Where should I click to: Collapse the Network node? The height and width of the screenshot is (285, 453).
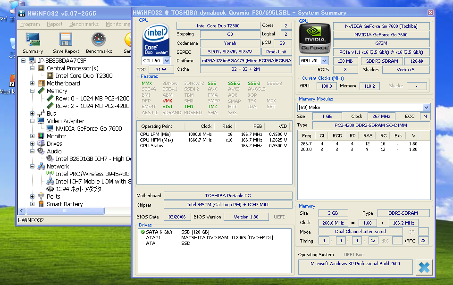pyautogui.click(x=33, y=166)
